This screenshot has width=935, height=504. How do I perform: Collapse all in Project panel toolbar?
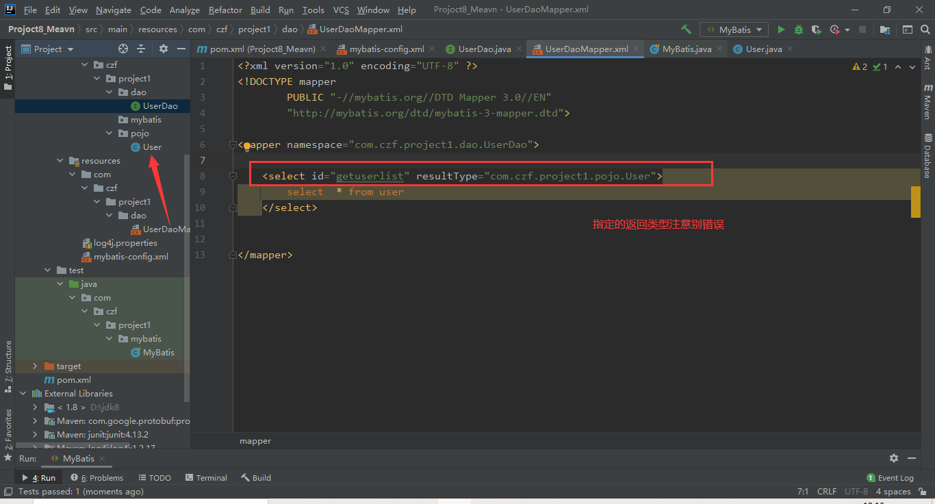click(141, 49)
